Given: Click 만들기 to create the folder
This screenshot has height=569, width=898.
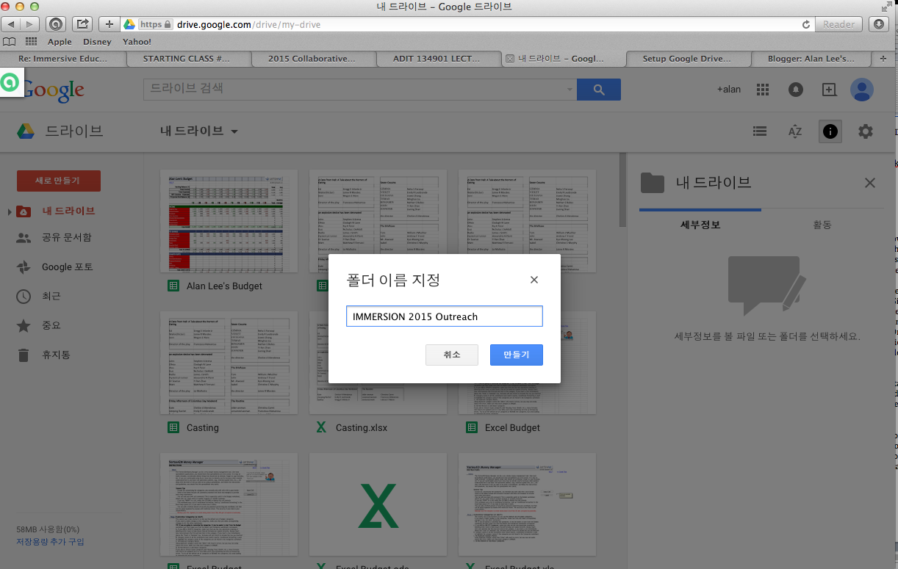Looking at the screenshot, I should pos(516,355).
